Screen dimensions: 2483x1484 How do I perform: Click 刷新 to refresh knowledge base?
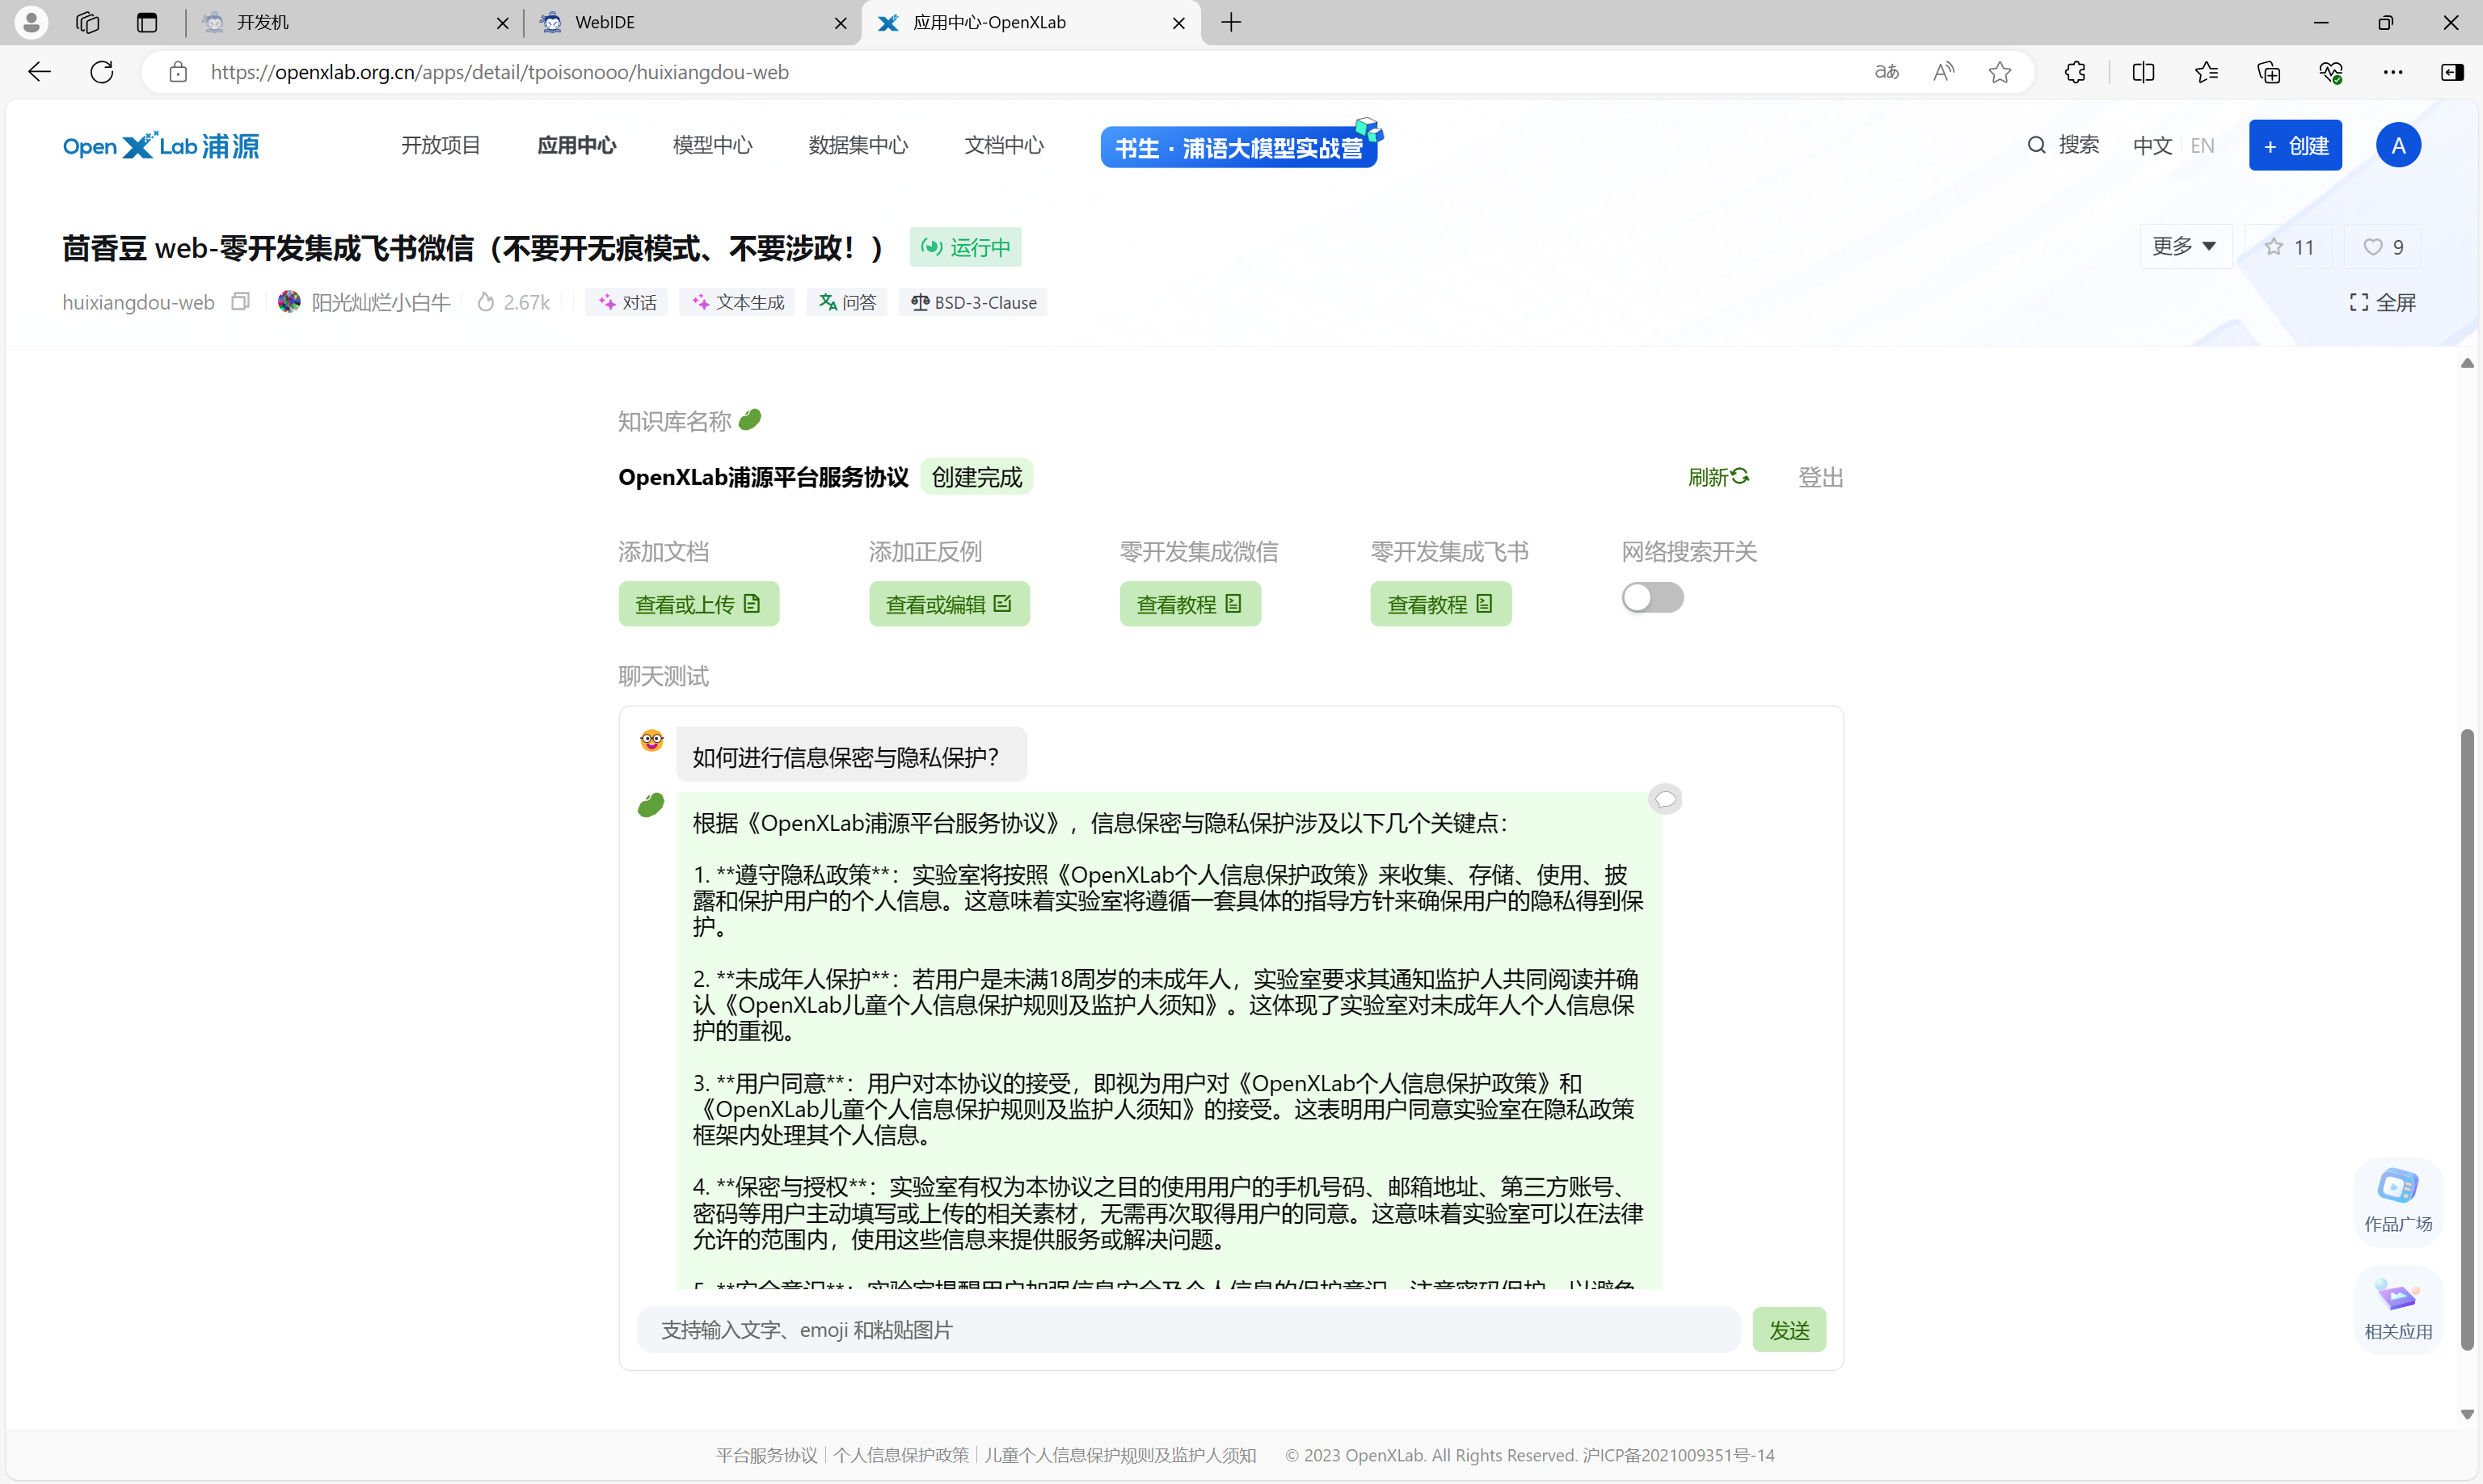pos(1719,477)
